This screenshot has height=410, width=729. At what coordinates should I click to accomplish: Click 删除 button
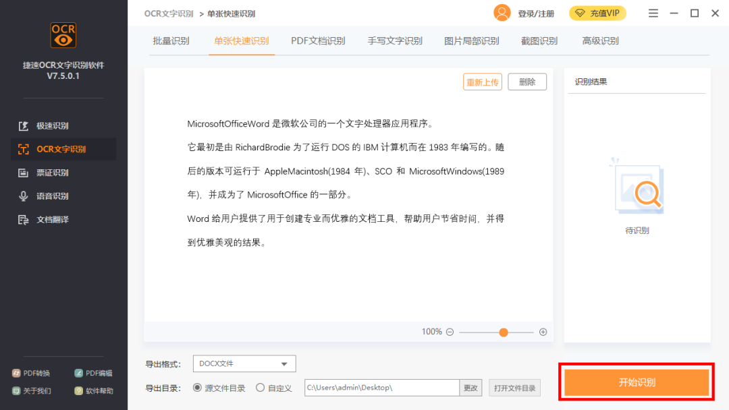click(x=527, y=82)
